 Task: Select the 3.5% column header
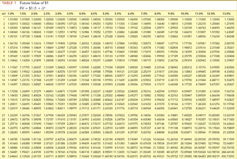tap(70, 14)
